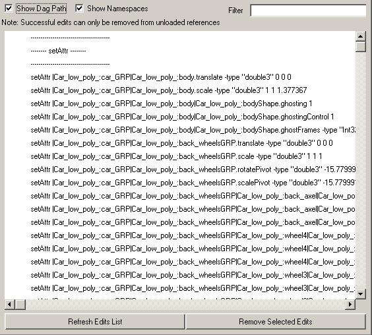Click the vertical scrollbar up arrow
The image size is (372, 335).
pyautogui.click(x=360, y=36)
